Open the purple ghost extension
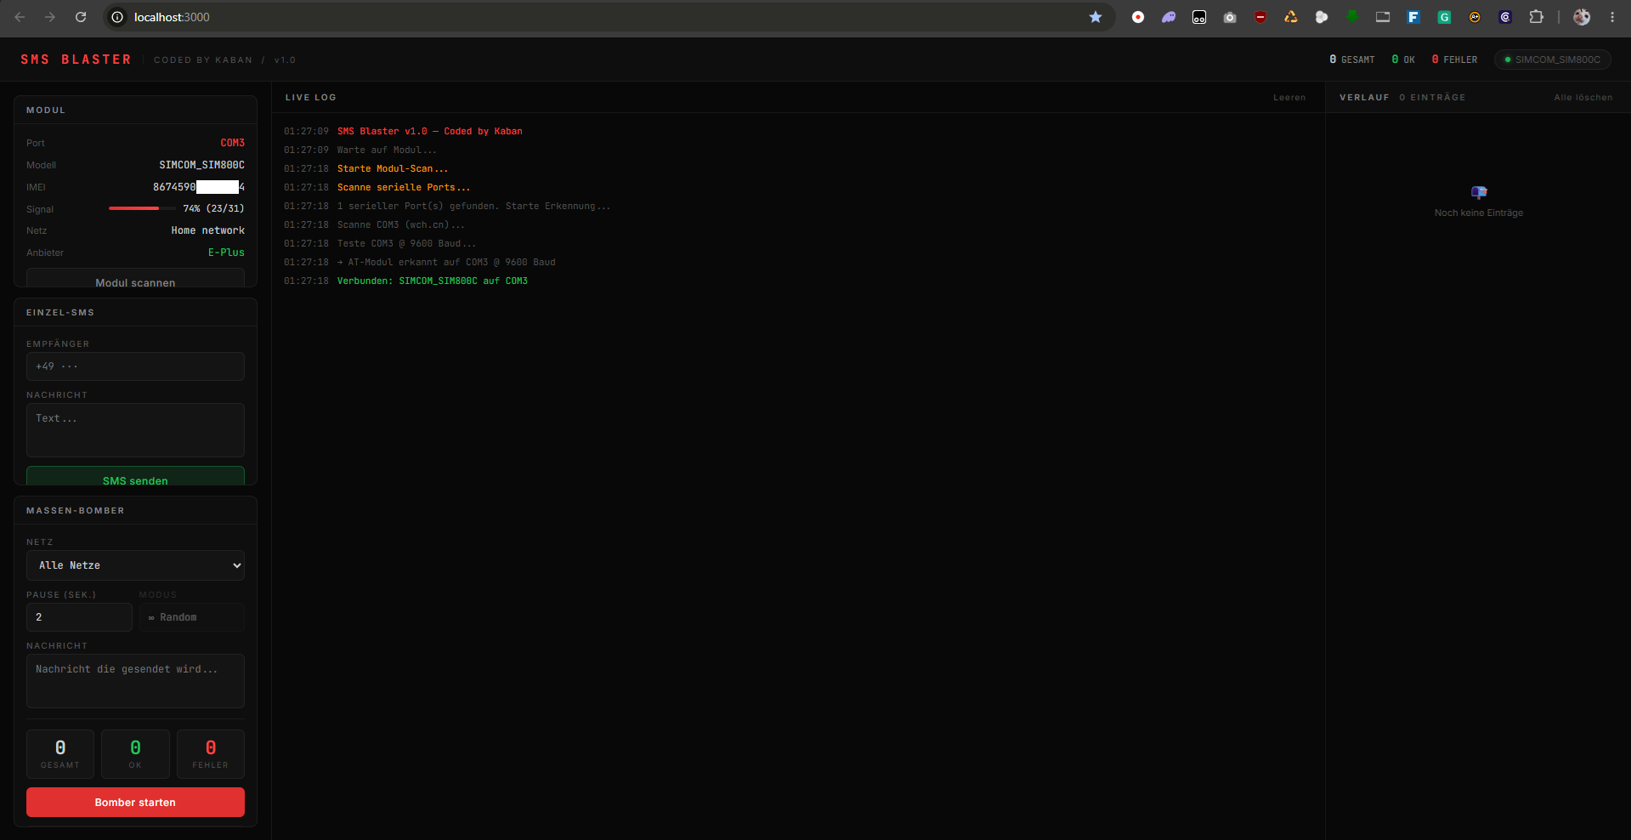Screen dimensions: 1631x840 (x=1169, y=17)
